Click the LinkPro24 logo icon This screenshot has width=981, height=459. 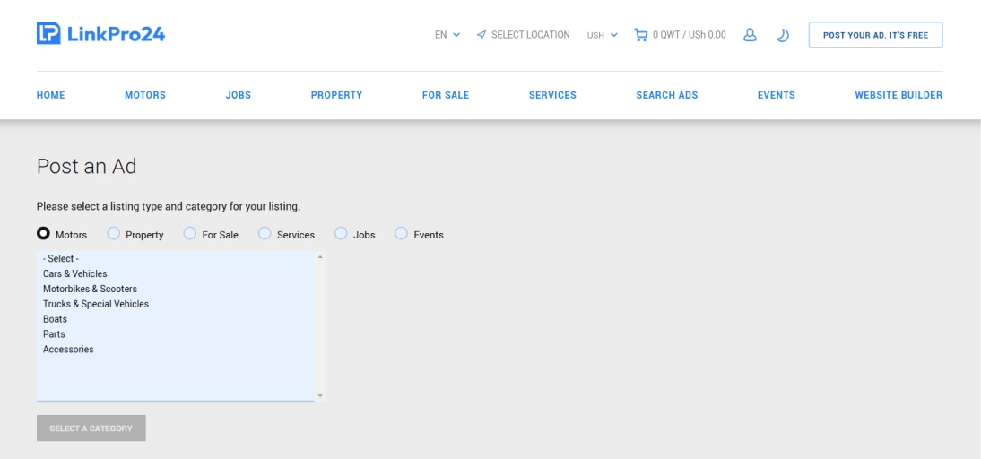tap(48, 34)
